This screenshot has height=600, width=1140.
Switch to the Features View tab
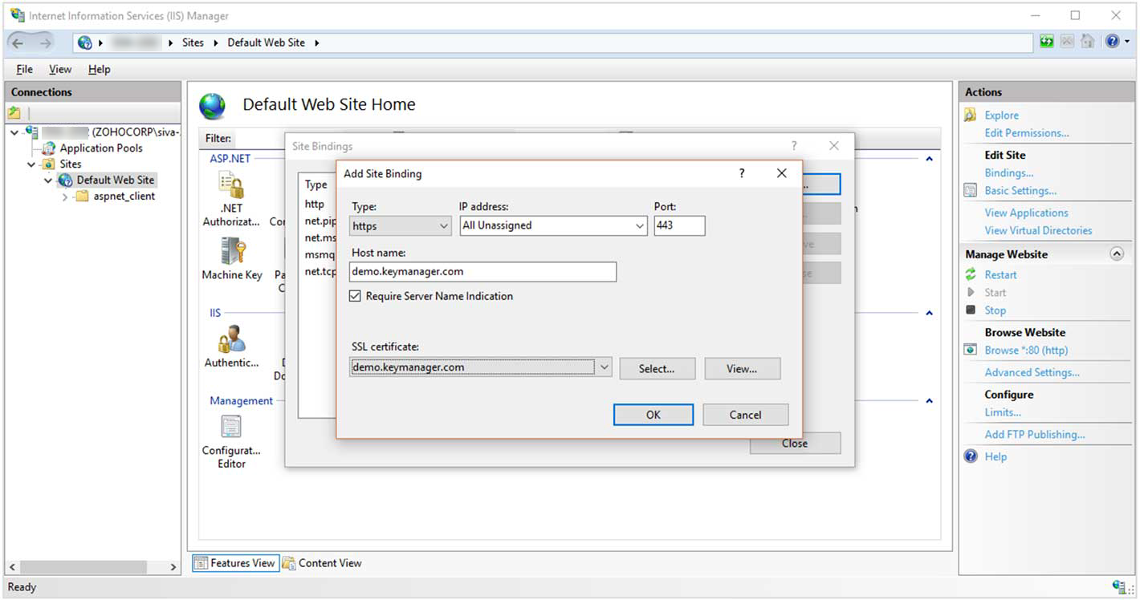click(235, 563)
